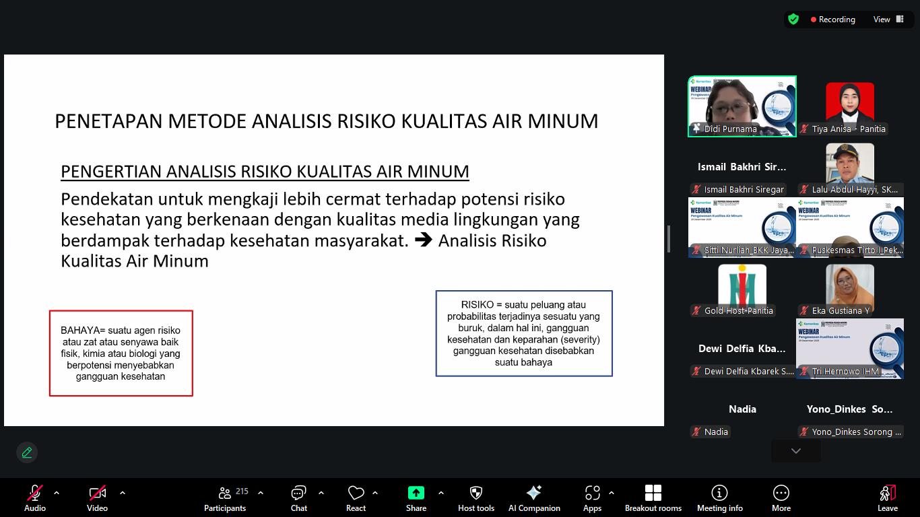The width and height of the screenshot is (920, 517).
Task: Expand video options arrow next to Video
Action: click(123, 493)
